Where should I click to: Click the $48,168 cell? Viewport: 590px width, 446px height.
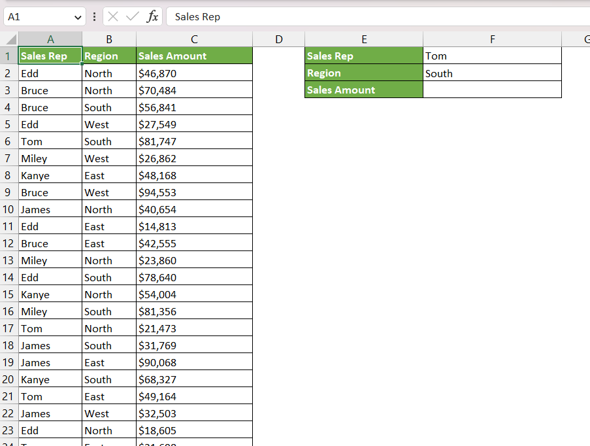194,175
